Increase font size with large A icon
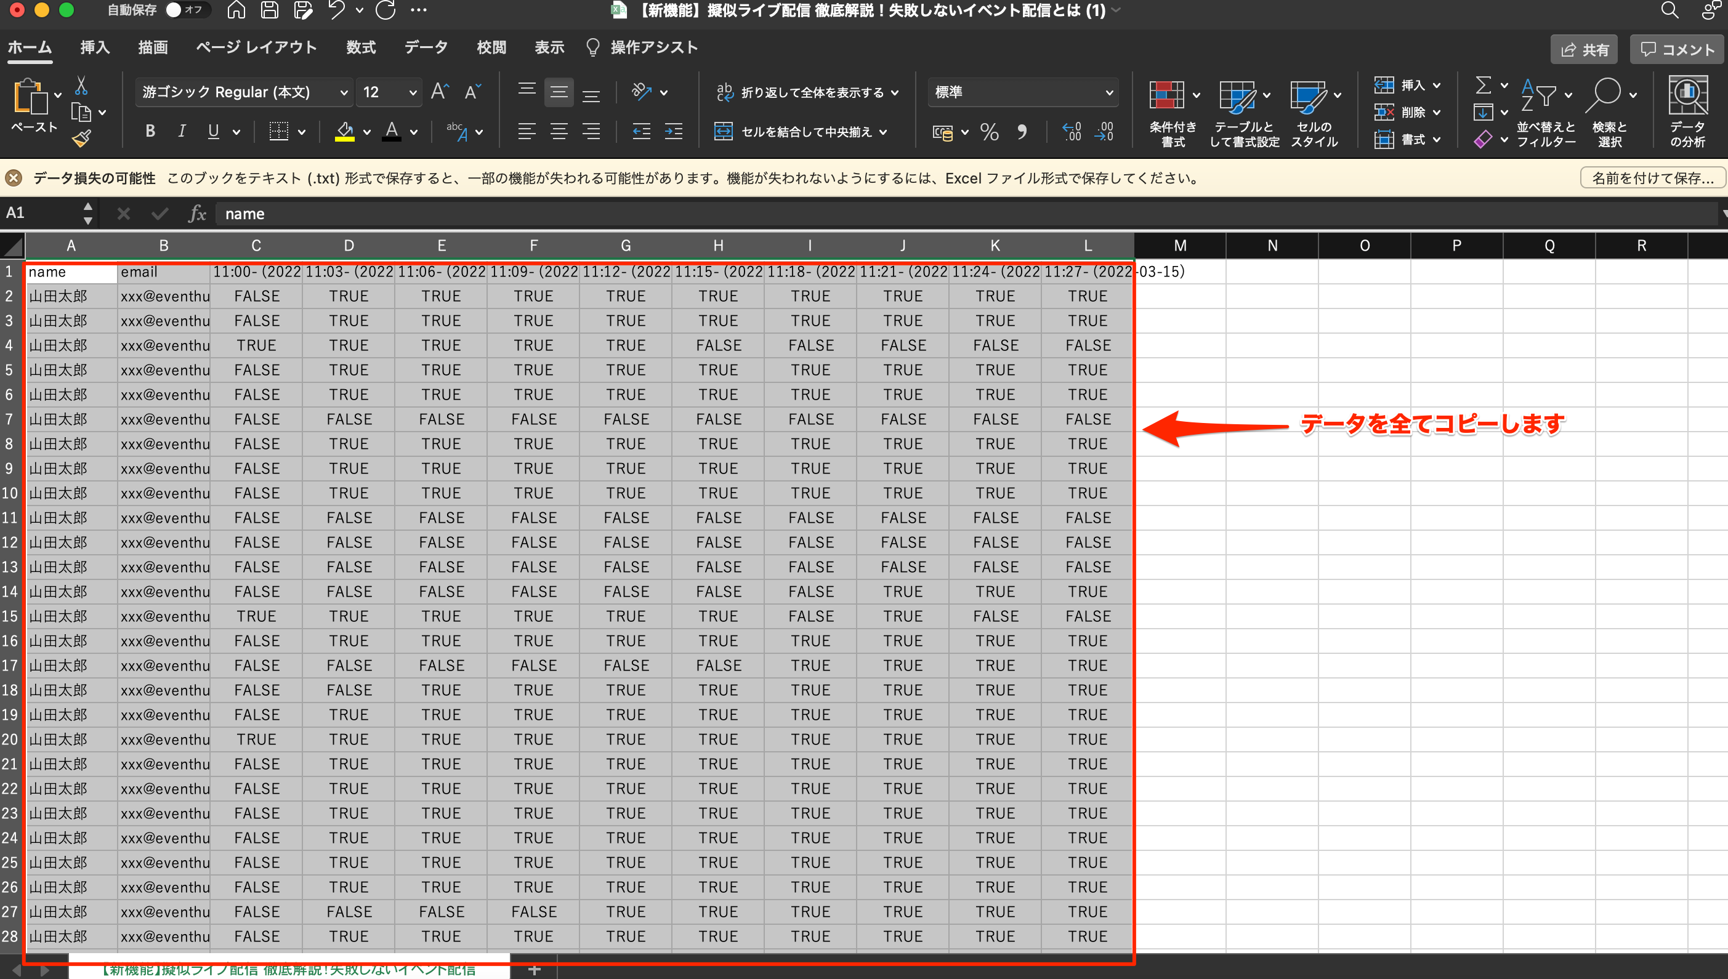Viewport: 1728px width, 979px height. click(x=440, y=92)
